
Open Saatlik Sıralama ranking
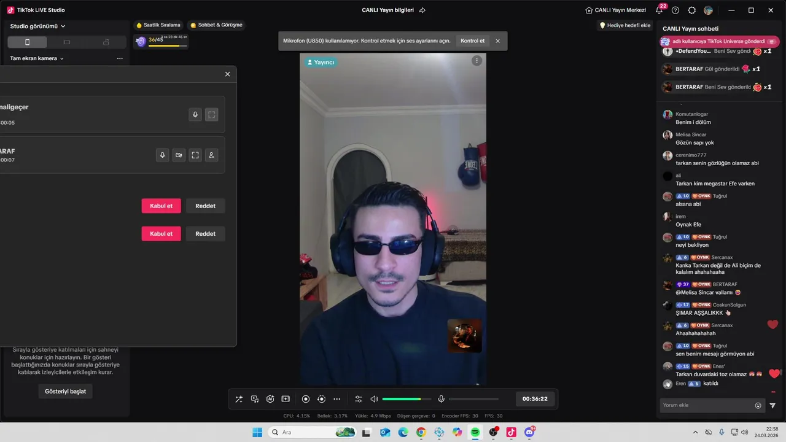point(158,25)
